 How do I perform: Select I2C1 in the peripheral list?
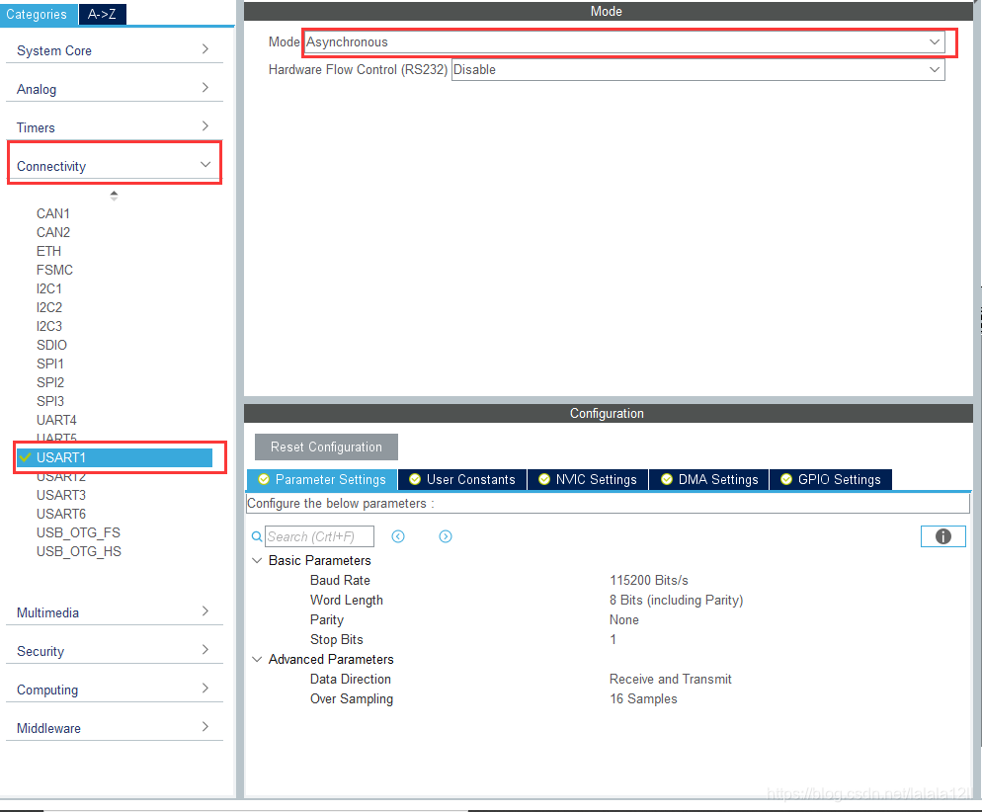pyautogui.click(x=49, y=288)
